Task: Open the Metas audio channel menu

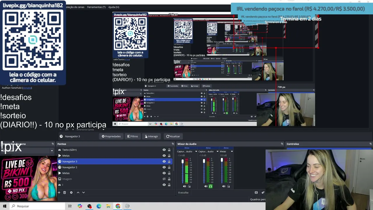Action: tap(232, 152)
